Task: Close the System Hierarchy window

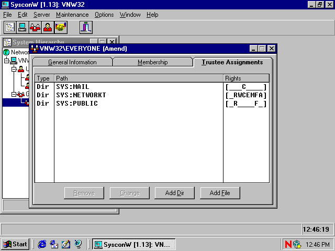Action: (x=111, y=42)
